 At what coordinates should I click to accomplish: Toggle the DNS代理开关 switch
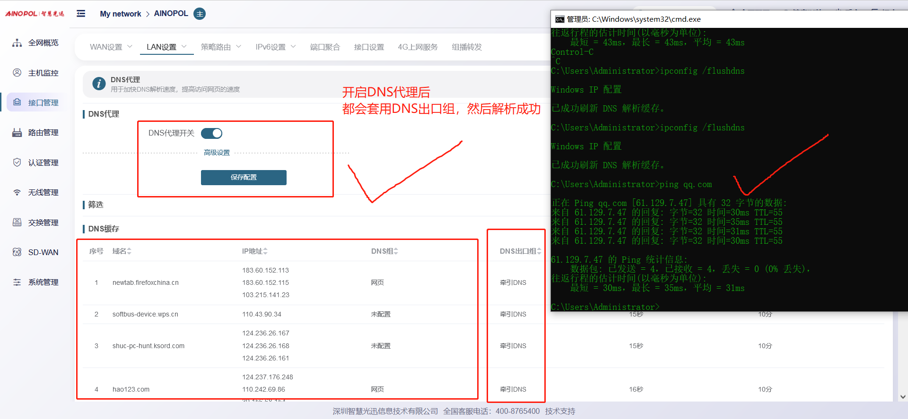(x=211, y=133)
